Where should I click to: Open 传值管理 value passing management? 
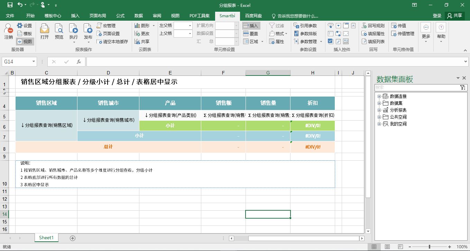pos(403,33)
